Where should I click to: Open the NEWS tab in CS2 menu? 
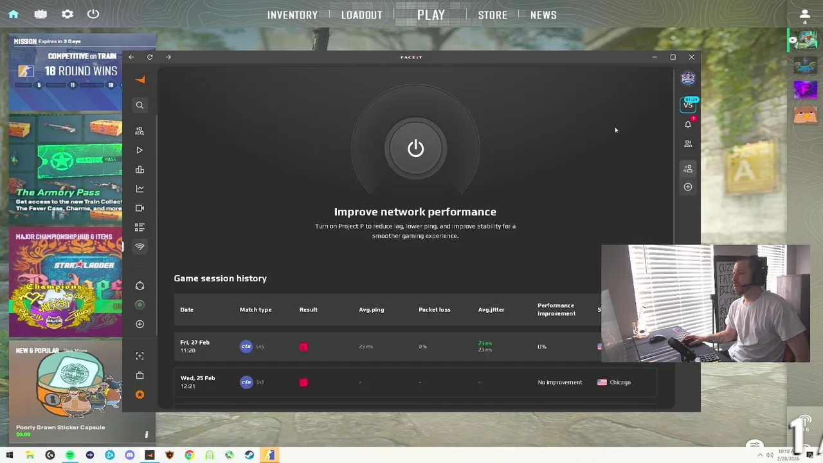tap(543, 15)
